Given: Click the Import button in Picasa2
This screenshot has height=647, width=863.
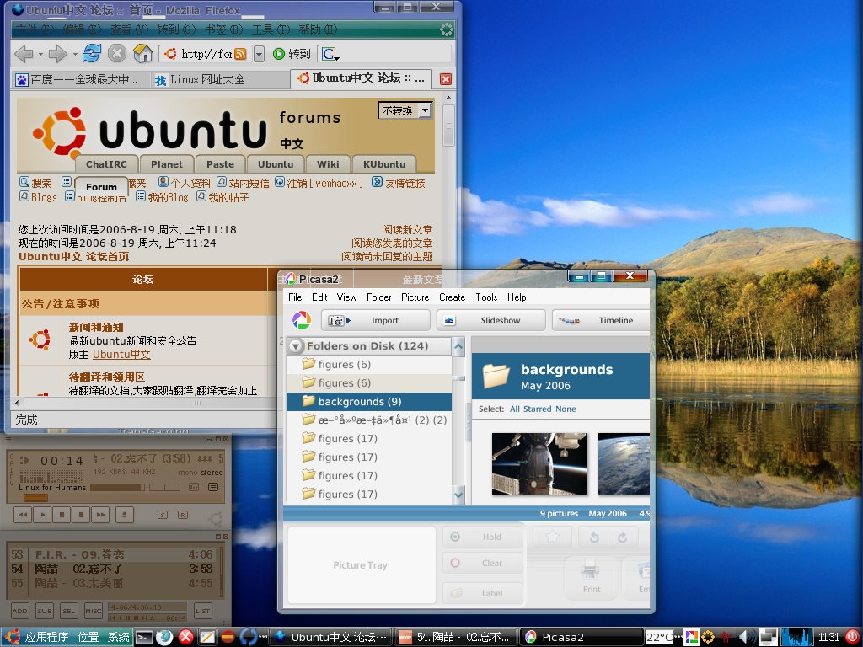Looking at the screenshot, I should click(x=375, y=320).
